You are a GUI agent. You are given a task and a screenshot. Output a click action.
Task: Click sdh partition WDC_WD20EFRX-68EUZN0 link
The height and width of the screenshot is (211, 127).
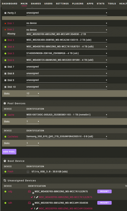click(x=66, y=208)
